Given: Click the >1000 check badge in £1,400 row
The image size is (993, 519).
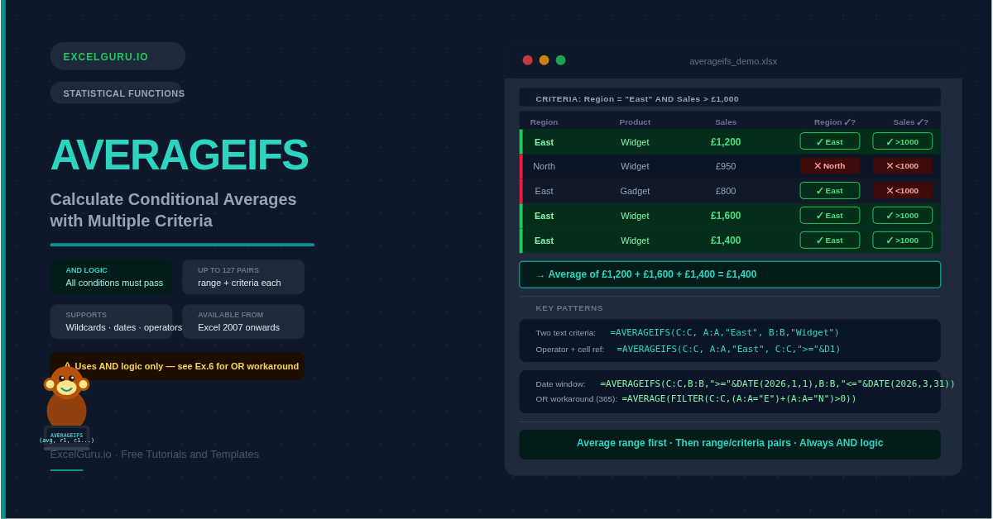Looking at the screenshot, I should [902, 240].
